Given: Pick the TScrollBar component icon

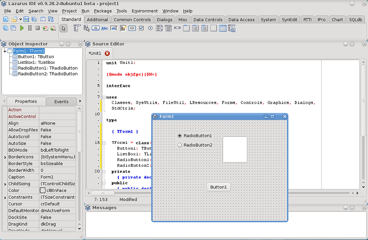Looking at the screenshot, I should (177, 28).
